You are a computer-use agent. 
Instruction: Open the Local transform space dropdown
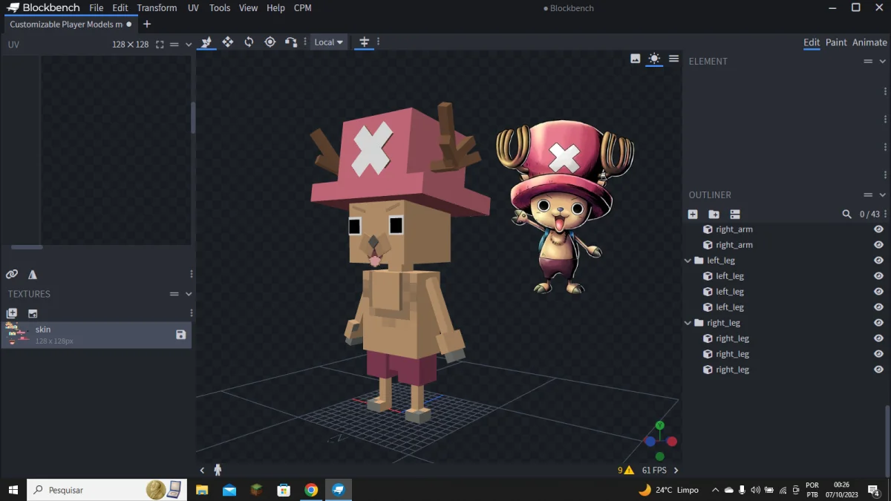point(328,42)
